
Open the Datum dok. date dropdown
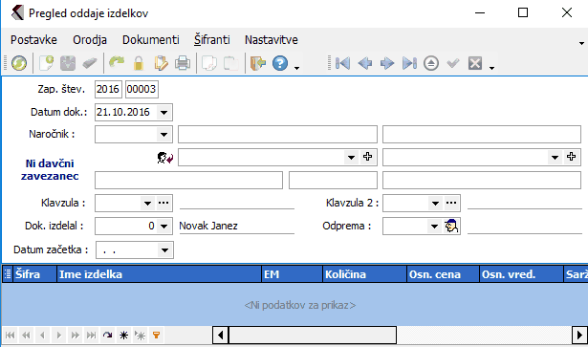point(163,113)
